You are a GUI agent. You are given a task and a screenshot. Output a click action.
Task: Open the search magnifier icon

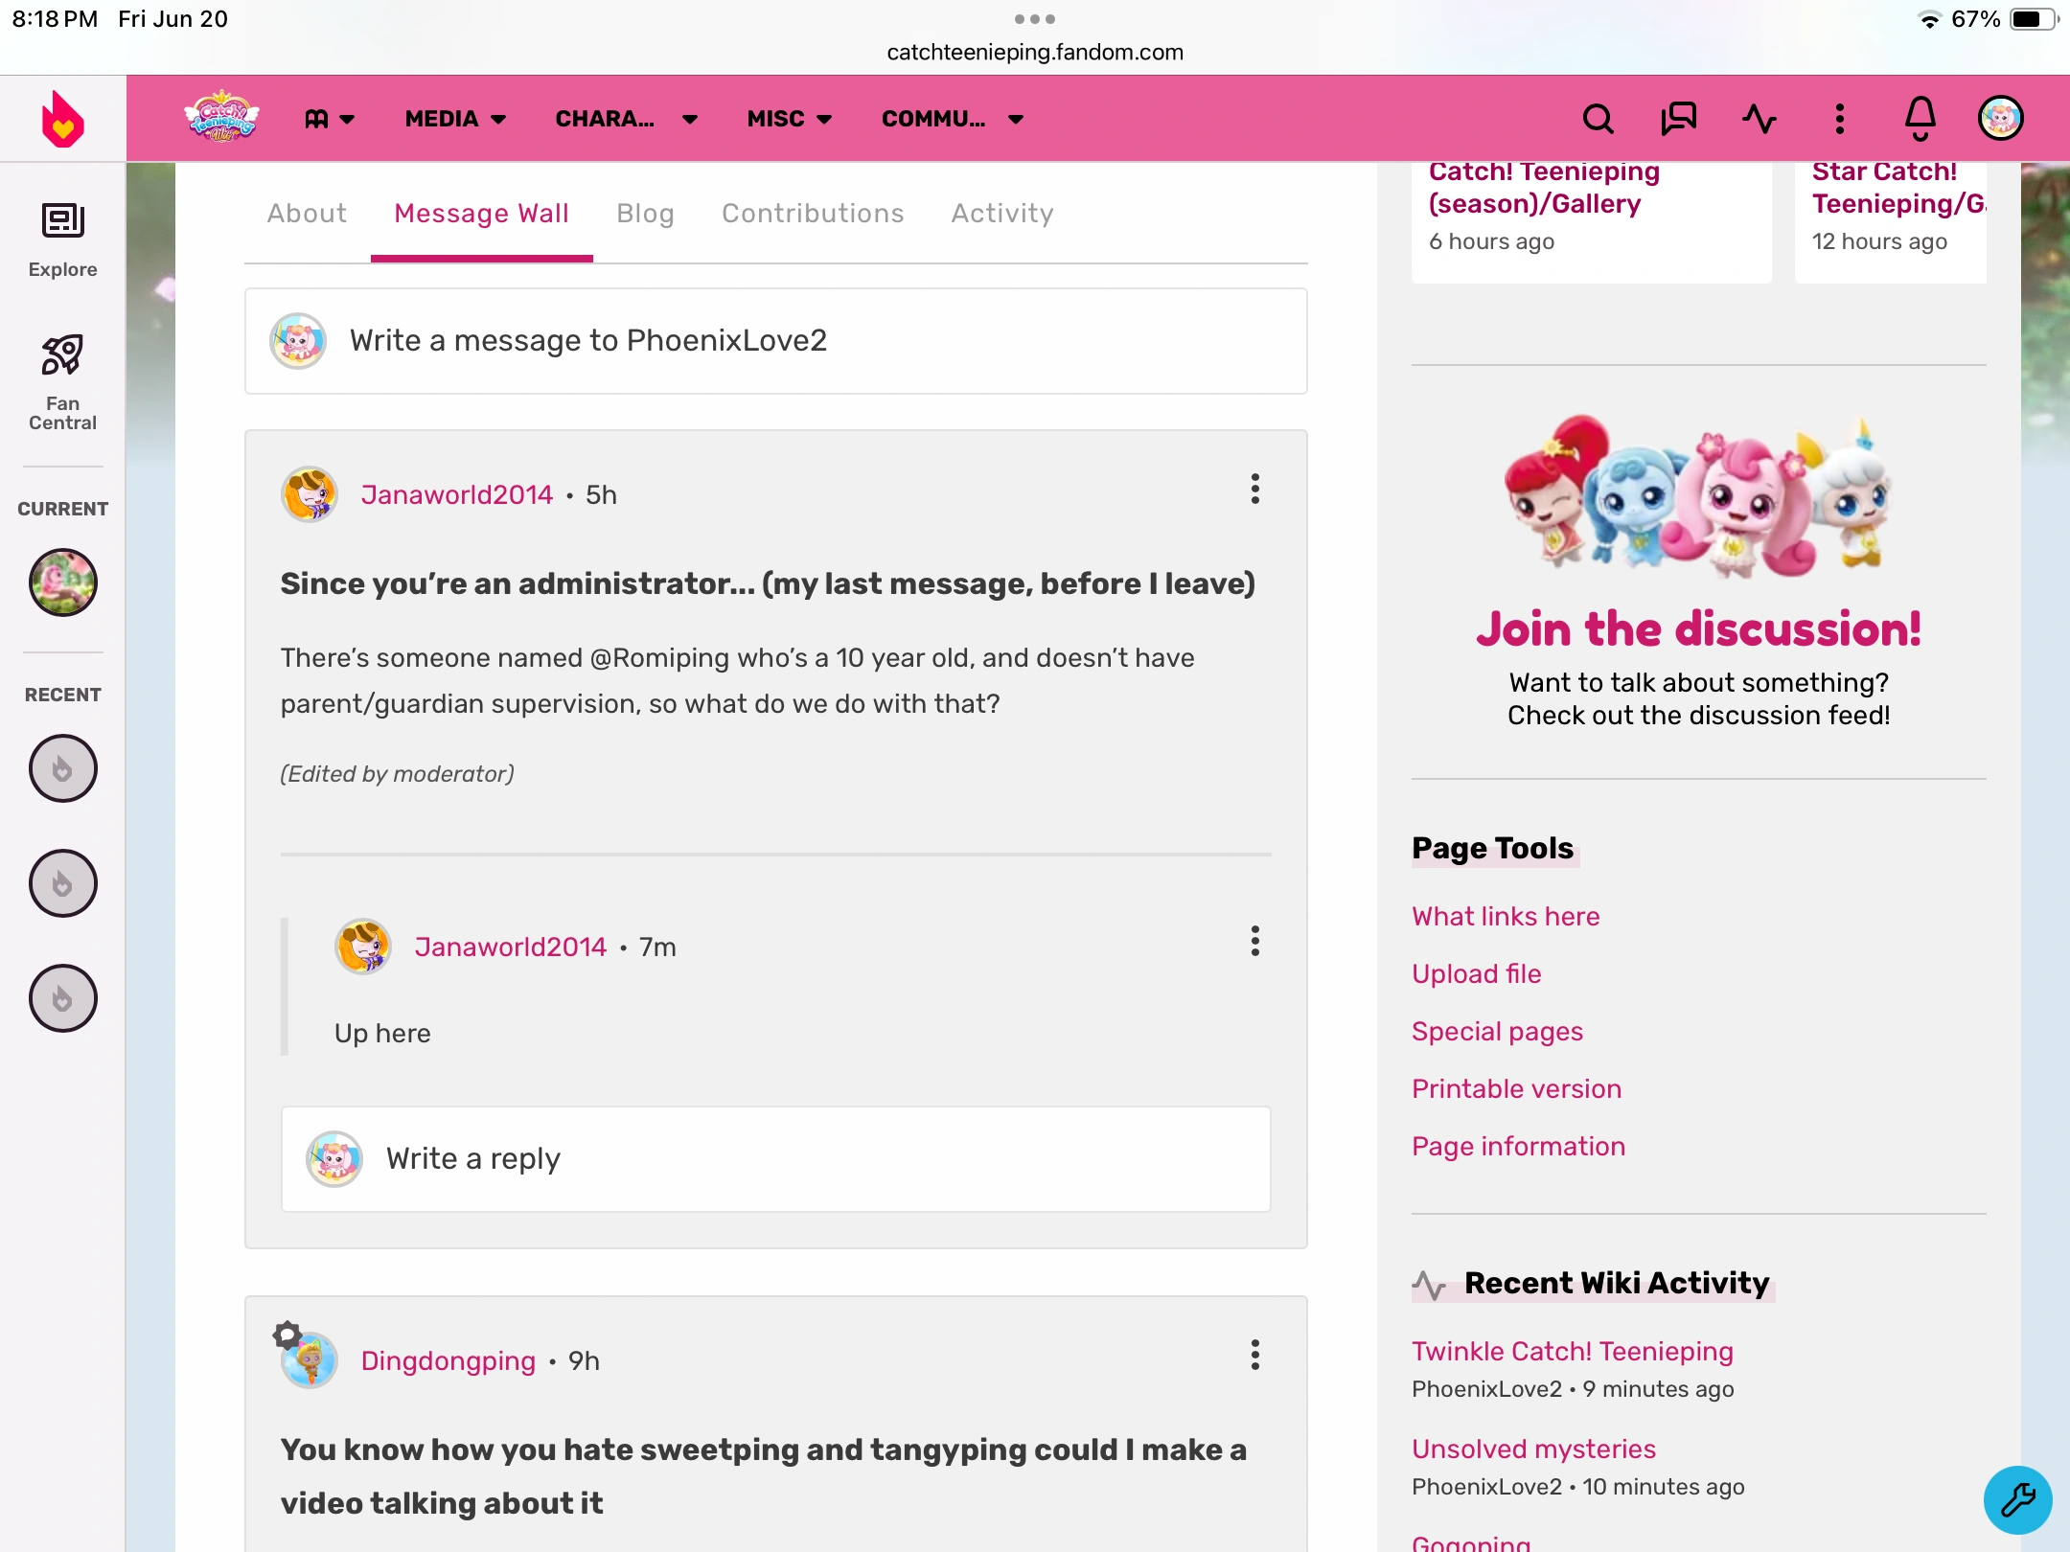click(1598, 119)
